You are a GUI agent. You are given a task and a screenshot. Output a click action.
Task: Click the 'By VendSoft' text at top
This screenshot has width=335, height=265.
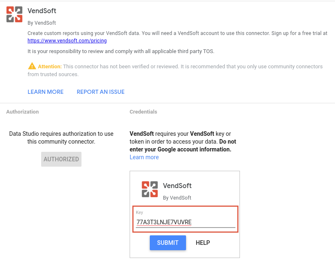(x=42, y=23)
